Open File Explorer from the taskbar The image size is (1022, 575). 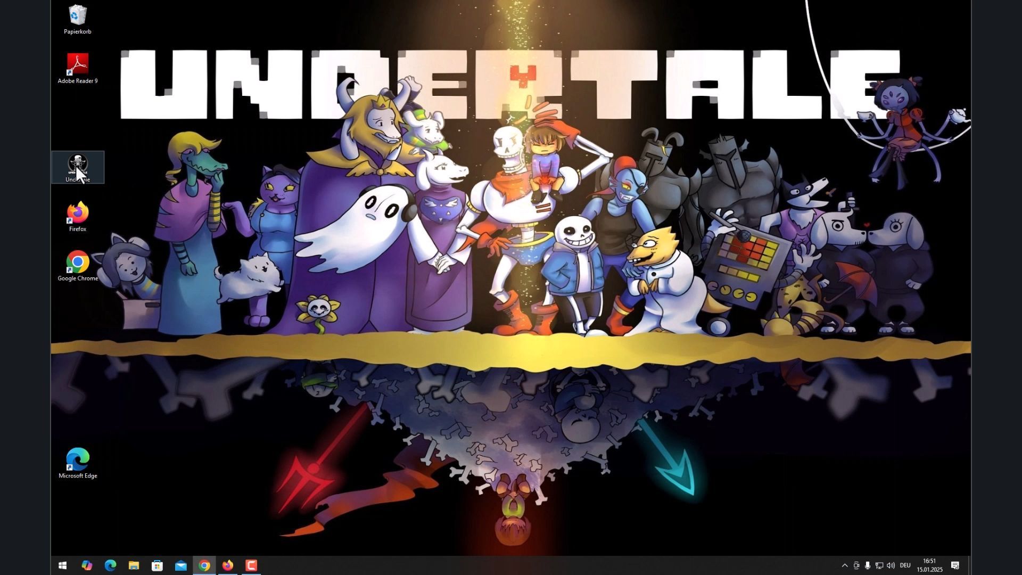click(134, 565)
